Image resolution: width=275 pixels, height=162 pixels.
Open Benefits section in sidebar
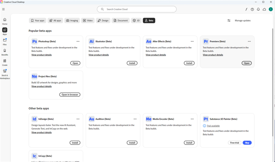(5, 52)
